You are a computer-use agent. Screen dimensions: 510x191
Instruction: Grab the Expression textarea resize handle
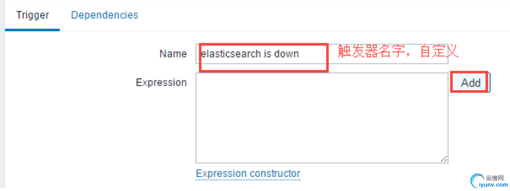(x=444, y=159)
